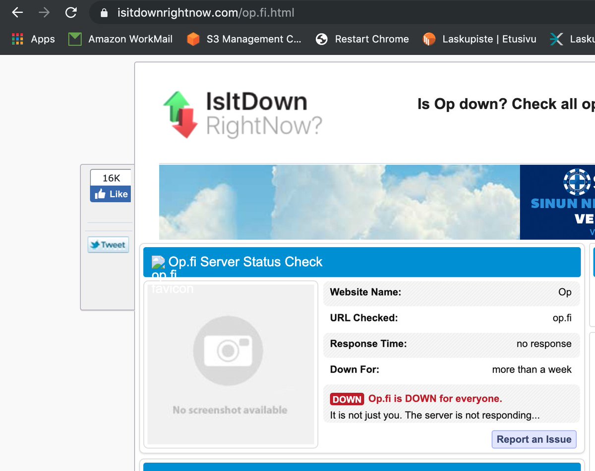Viewport: 595px width, 471px height.
Task: Reload the page with the refresh icon
Action: pyautogui.click(x=71, y=12)
